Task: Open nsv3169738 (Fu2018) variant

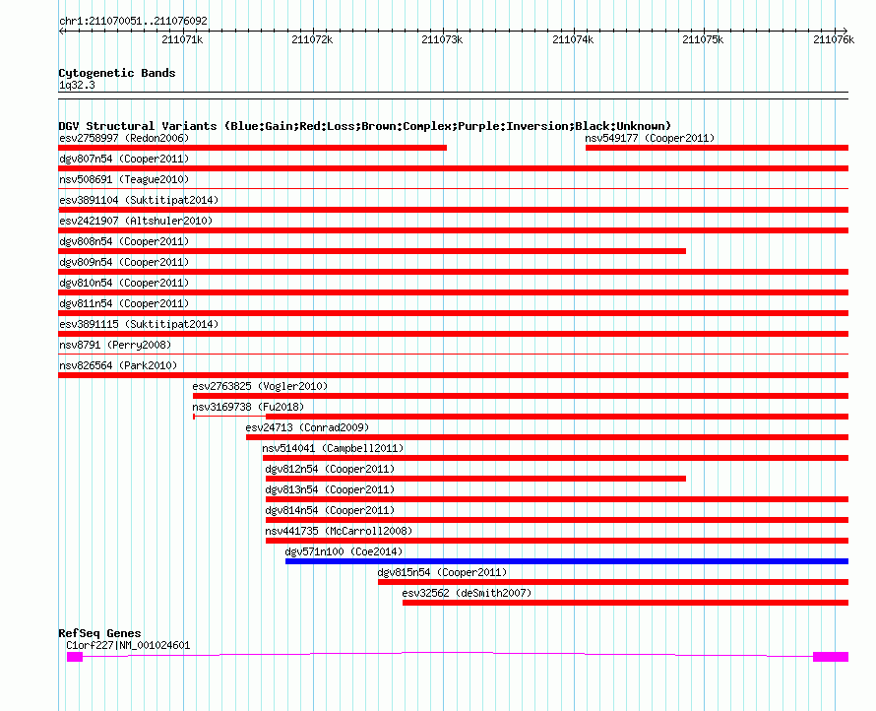Action: tap(248, 407)
